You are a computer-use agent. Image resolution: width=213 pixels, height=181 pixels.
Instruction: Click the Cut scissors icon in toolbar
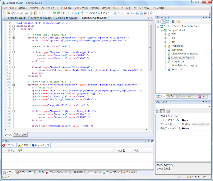[x=27, y=13]
